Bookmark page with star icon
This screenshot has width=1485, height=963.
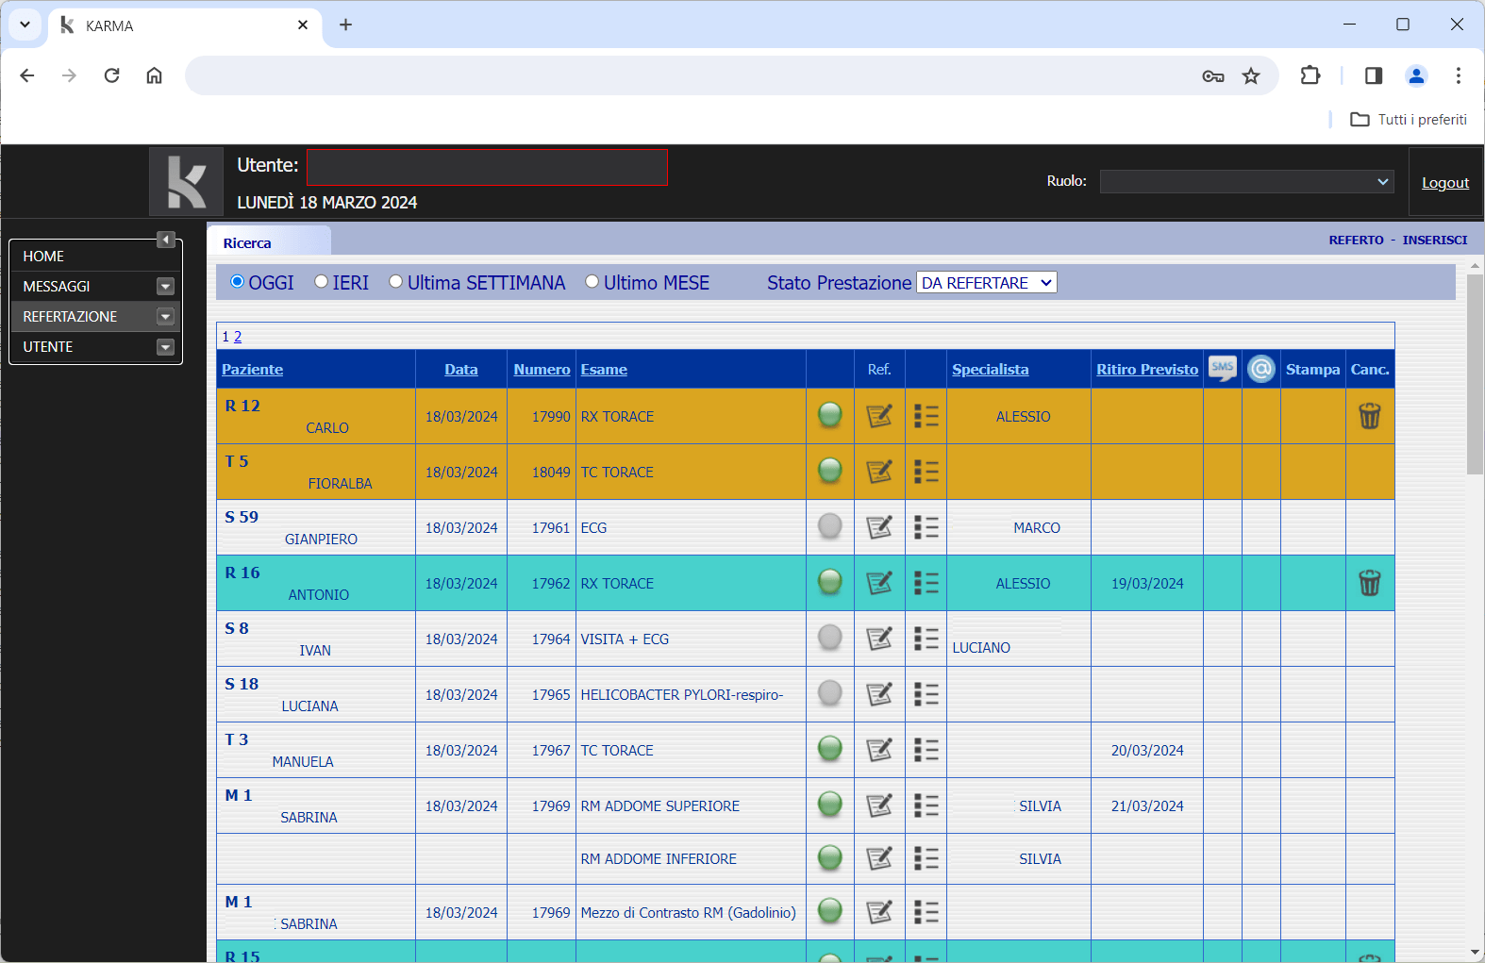click(x=1251, y=75)
